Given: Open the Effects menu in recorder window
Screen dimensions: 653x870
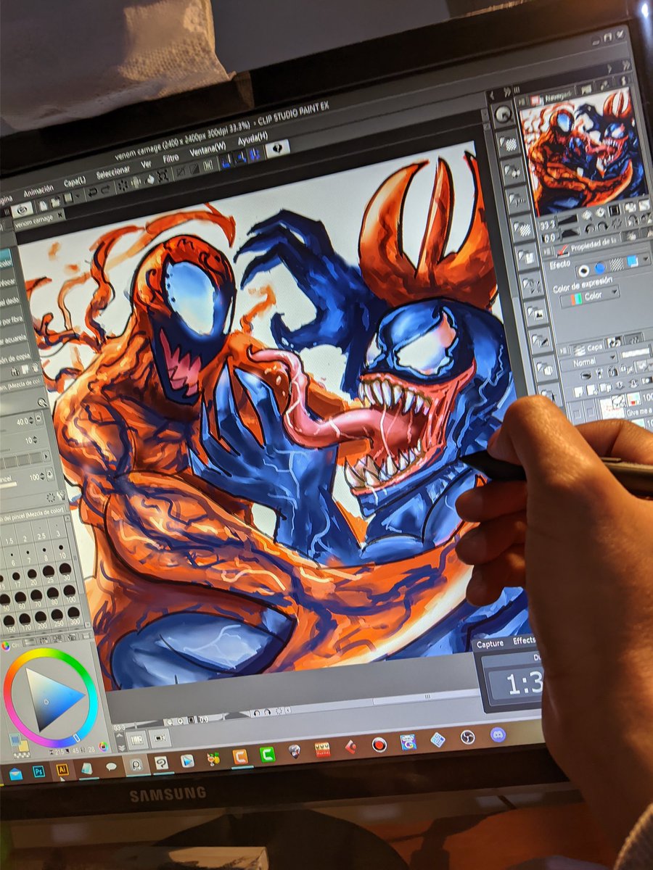Looking at the screenshot, I should (x=525, y=641).
